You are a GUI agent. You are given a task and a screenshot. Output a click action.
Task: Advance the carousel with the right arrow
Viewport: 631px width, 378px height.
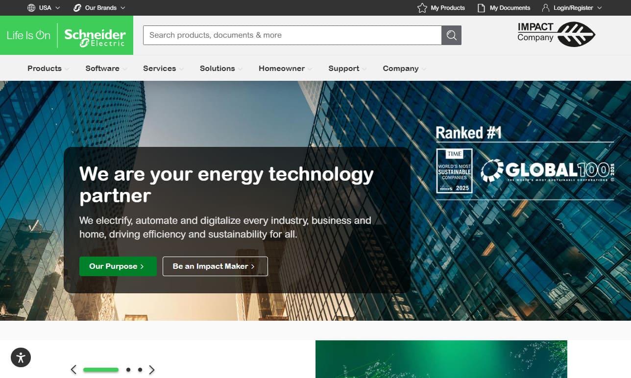click(x=152, y=370)
